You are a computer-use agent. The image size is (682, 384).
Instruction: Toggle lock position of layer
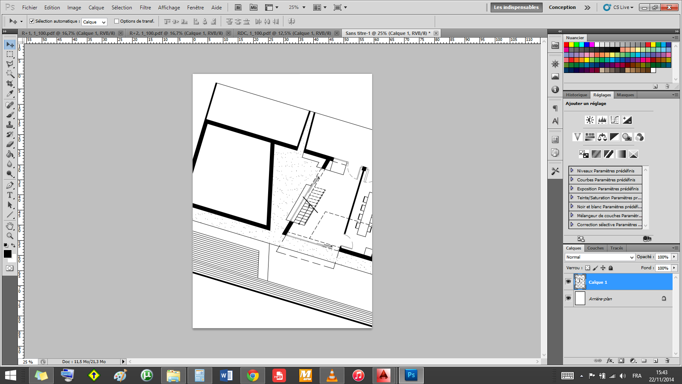tap(603, 268)
